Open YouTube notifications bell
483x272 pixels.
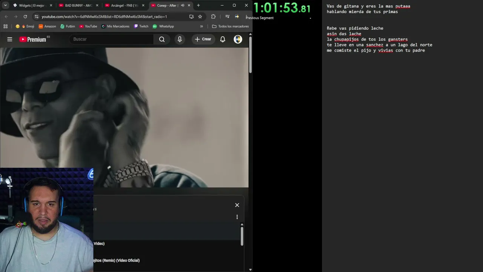(223, 39)
